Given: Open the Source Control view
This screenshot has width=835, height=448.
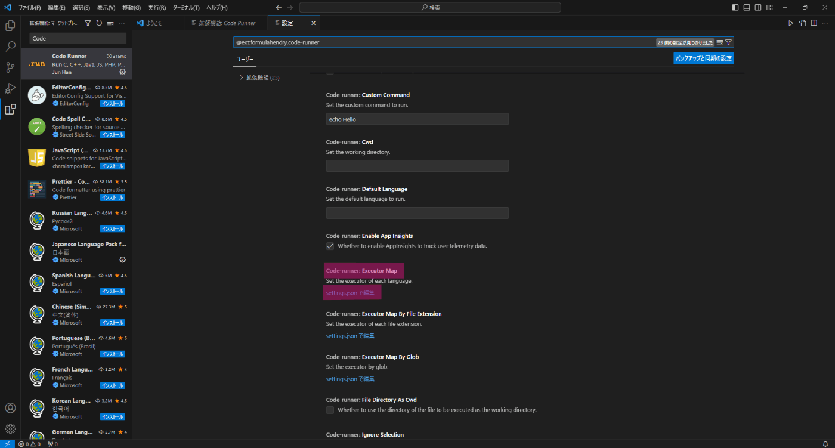Looking at the screenshot, I should pos(10,67).
